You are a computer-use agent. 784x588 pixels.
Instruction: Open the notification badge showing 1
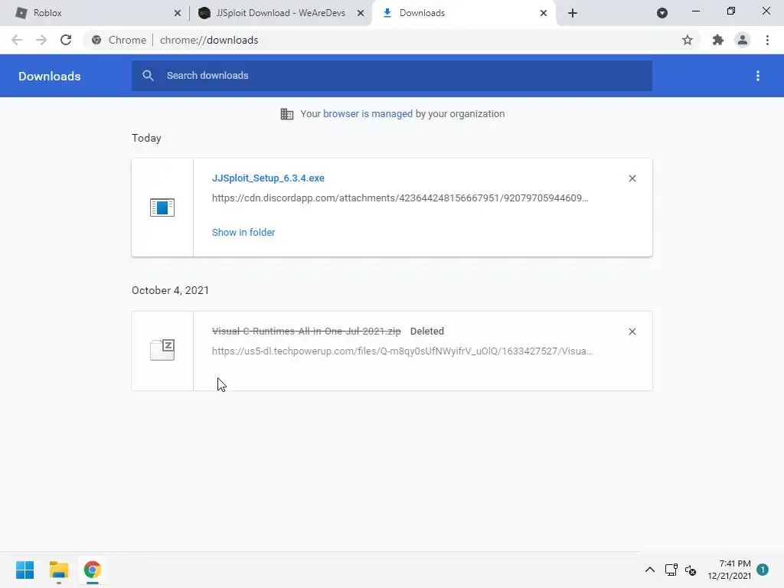[x=763, y=570]
